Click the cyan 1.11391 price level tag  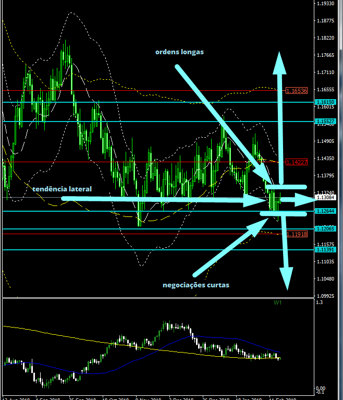click(x=325, y=250)
